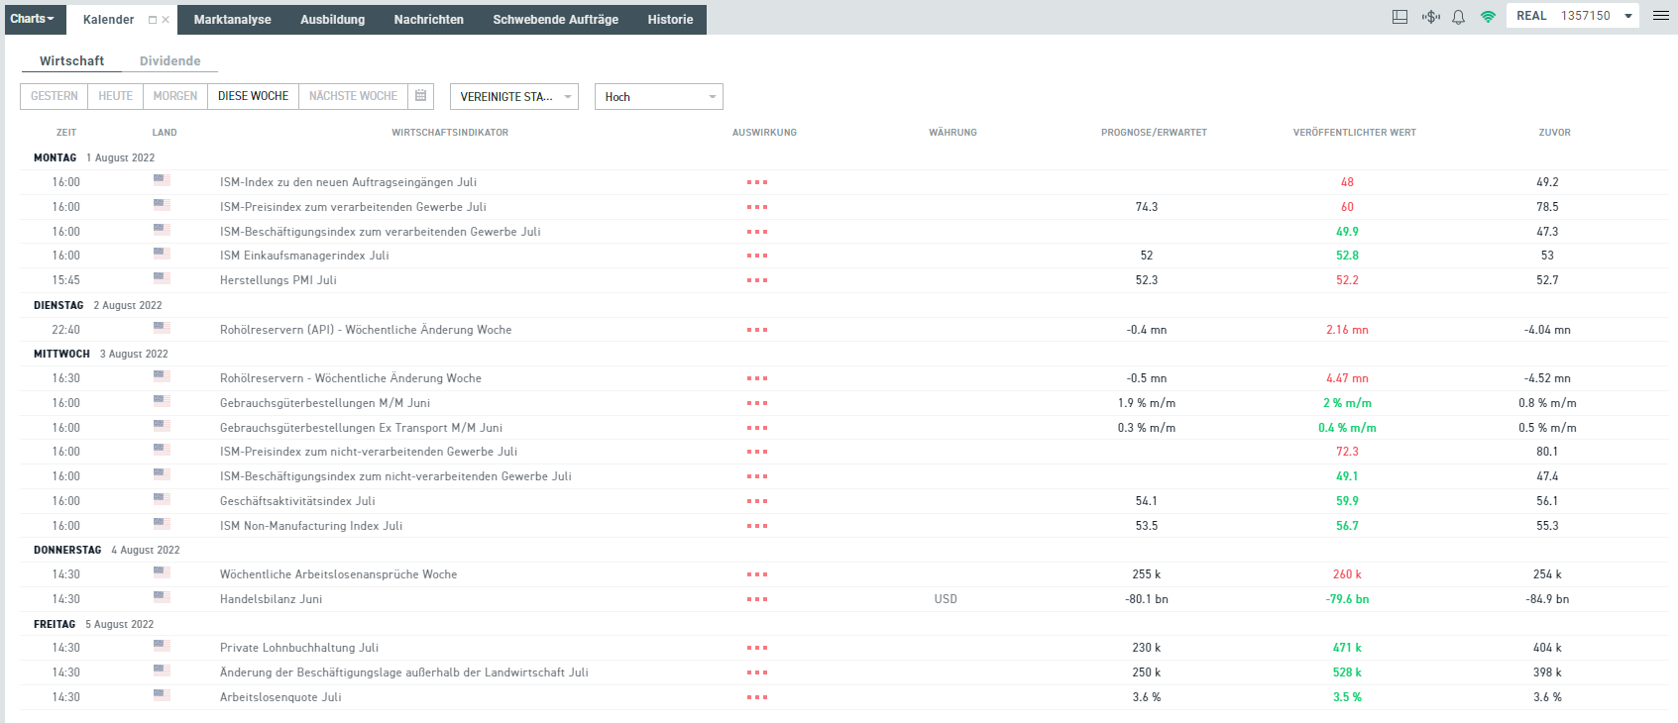Screen dimensions: 1678x723
Task: Check the green connection status icon
Action: [x=1488, y=17]
